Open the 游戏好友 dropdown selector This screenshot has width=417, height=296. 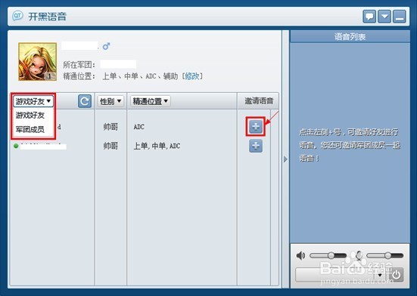[33, 101]
